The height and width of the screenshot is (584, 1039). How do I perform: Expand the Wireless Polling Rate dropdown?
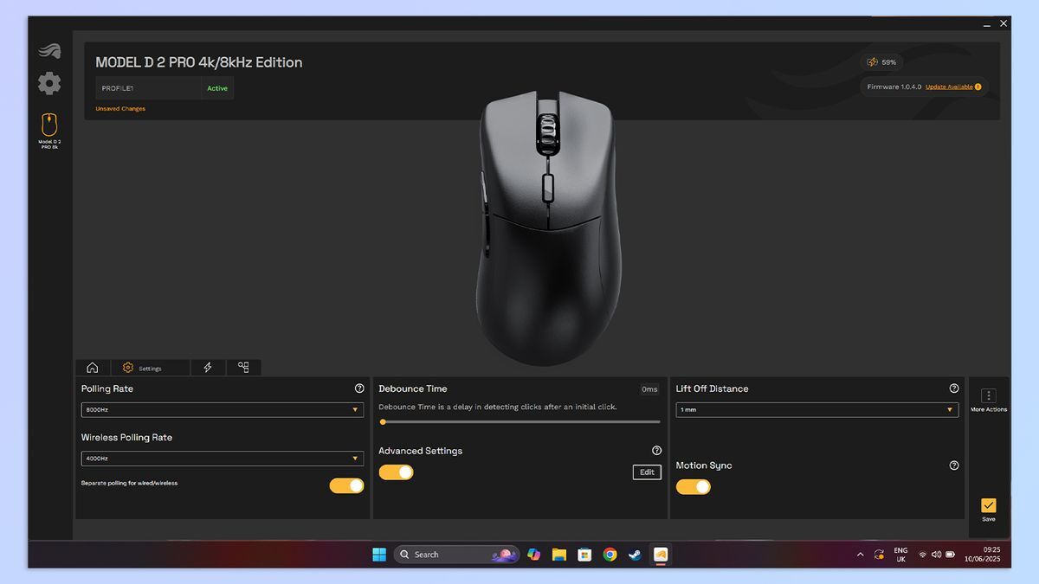222,458
